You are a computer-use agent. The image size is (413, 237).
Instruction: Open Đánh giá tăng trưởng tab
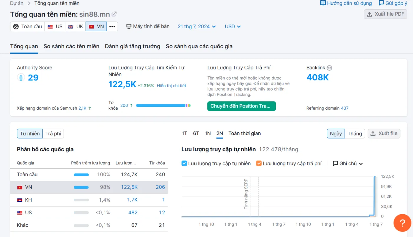[132, 46]
